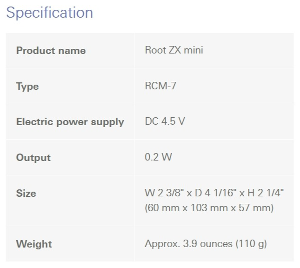Click the 0.2 W output value
Viewport: 300px width, 268px height.
pyautogui.click(x=159, y=157)
